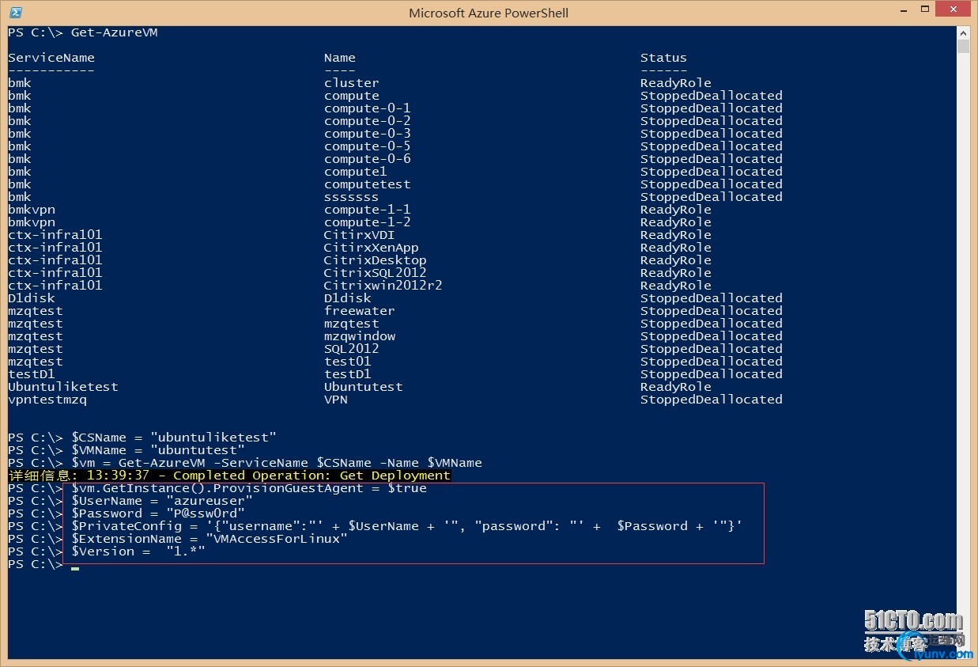The height and width of the screenshot is (667, 978).
Task: Click the vertical scrollbar thumb
Action: (963, 46)
